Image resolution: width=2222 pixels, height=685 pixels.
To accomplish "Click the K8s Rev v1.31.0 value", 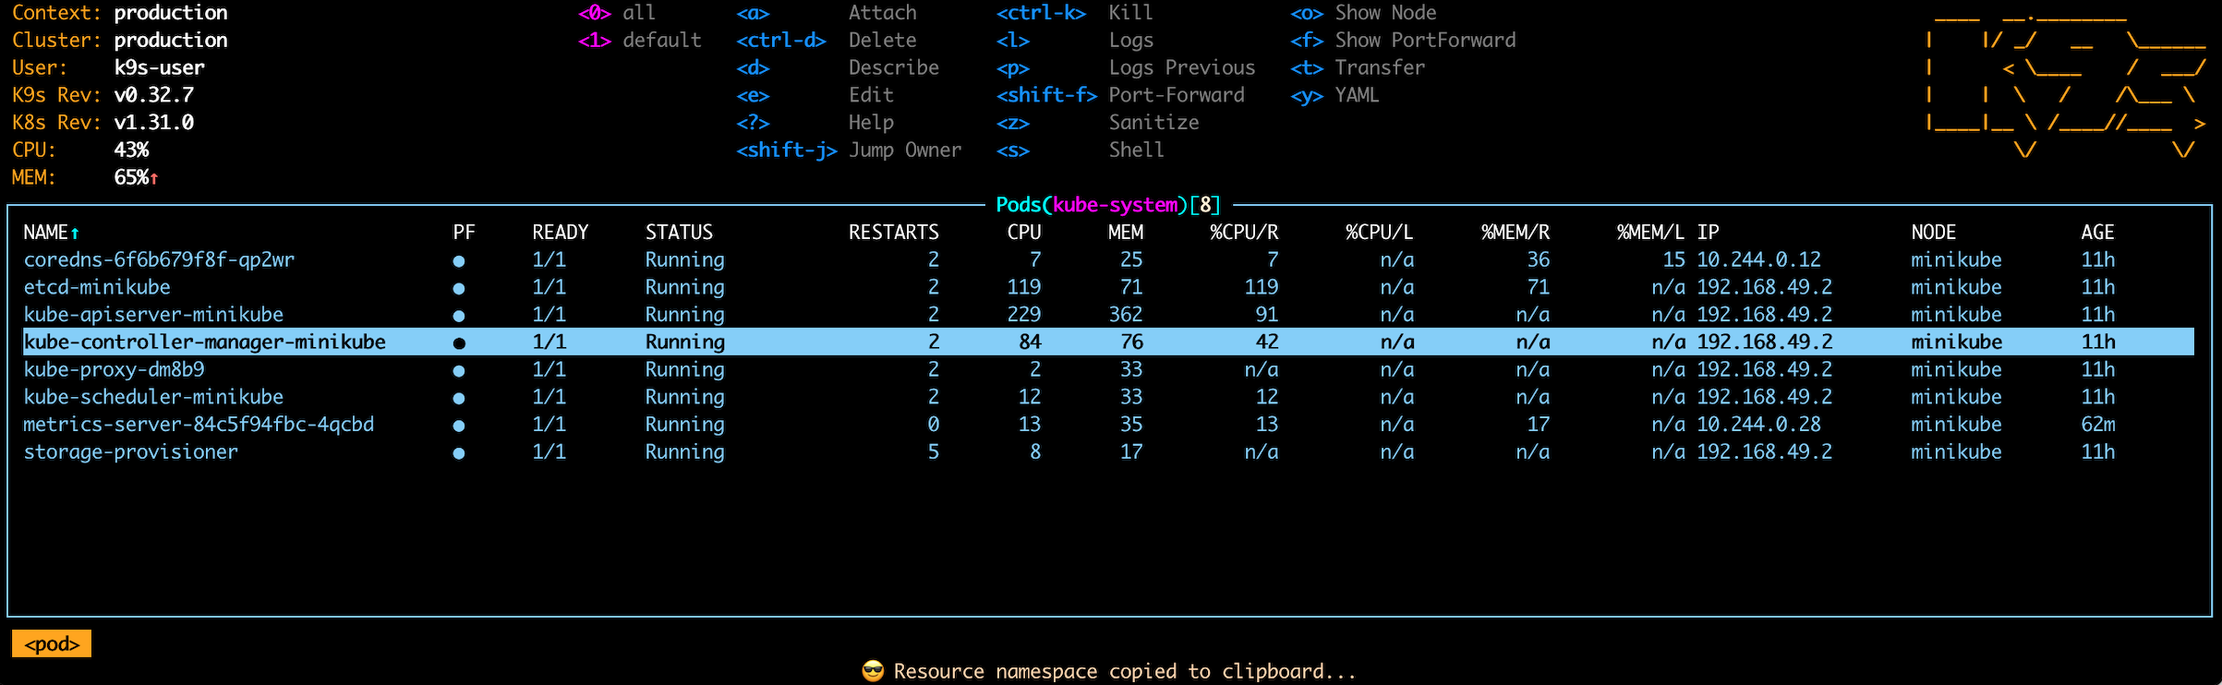I will coord(154,123).
